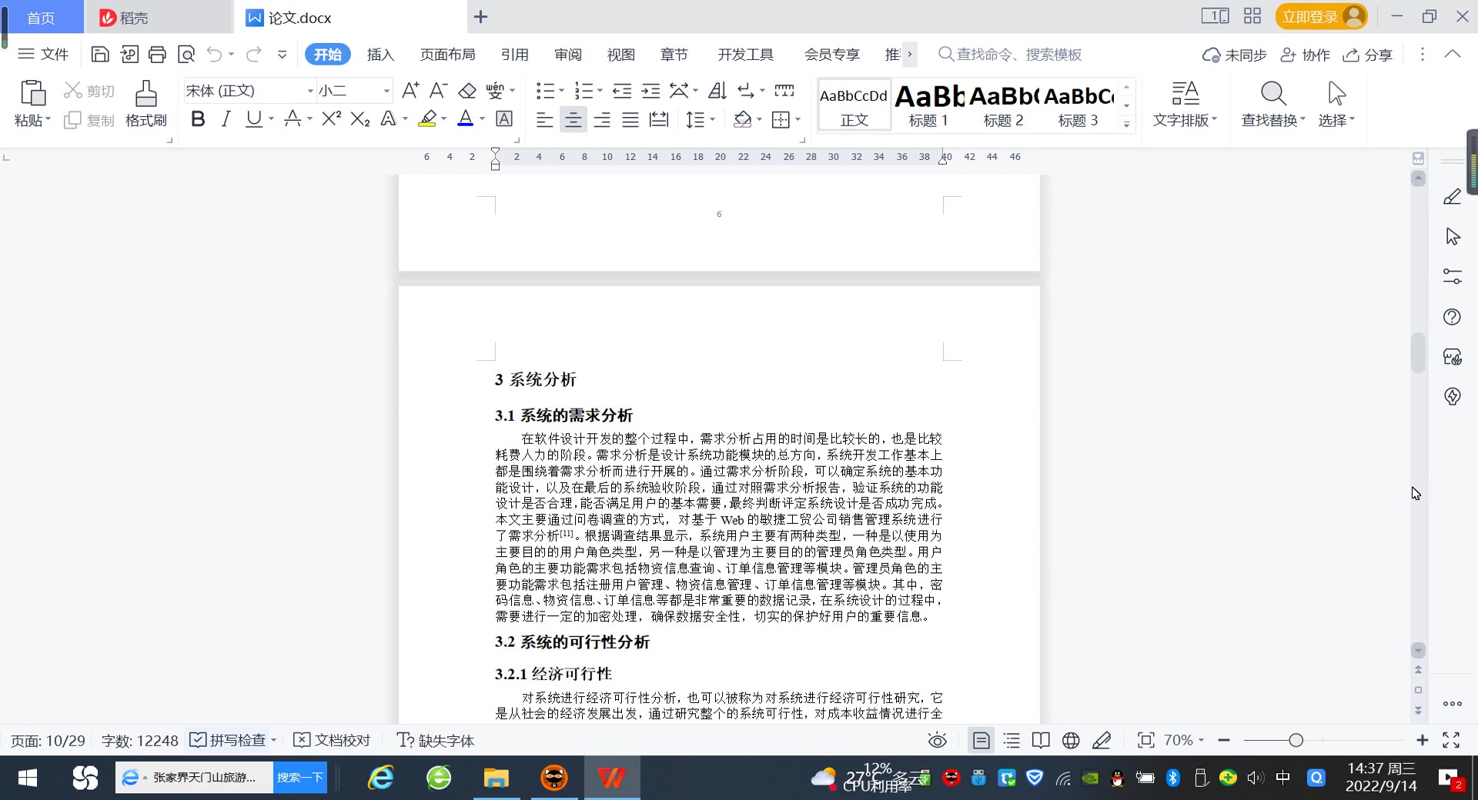The width and height of the screenshot is (1478, 800).
Task: Open the 70% zoom level dropdown
Action: pos(1184,740)
